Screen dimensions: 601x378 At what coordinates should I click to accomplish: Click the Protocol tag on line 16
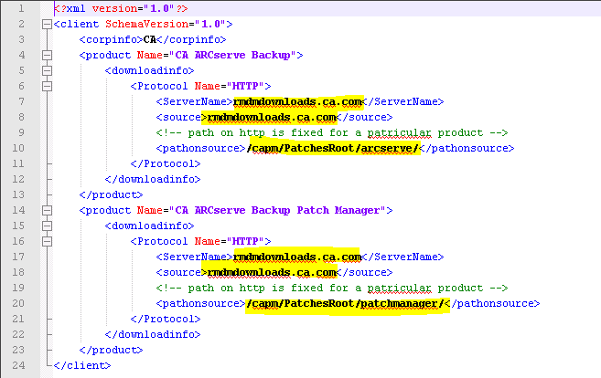201,241
